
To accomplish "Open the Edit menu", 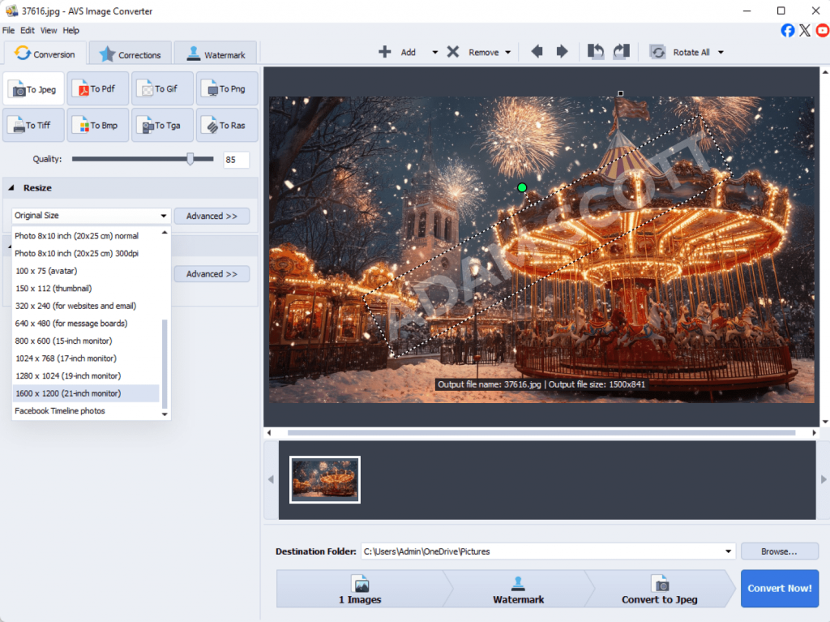I will pos(28,30).
